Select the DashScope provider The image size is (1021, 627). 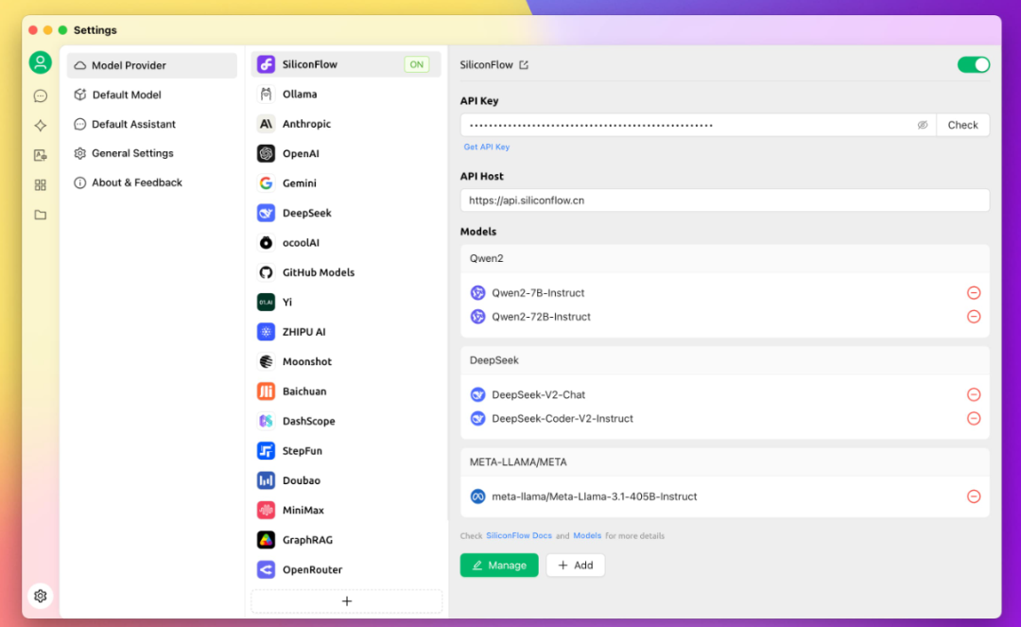[x=346, y=421]
